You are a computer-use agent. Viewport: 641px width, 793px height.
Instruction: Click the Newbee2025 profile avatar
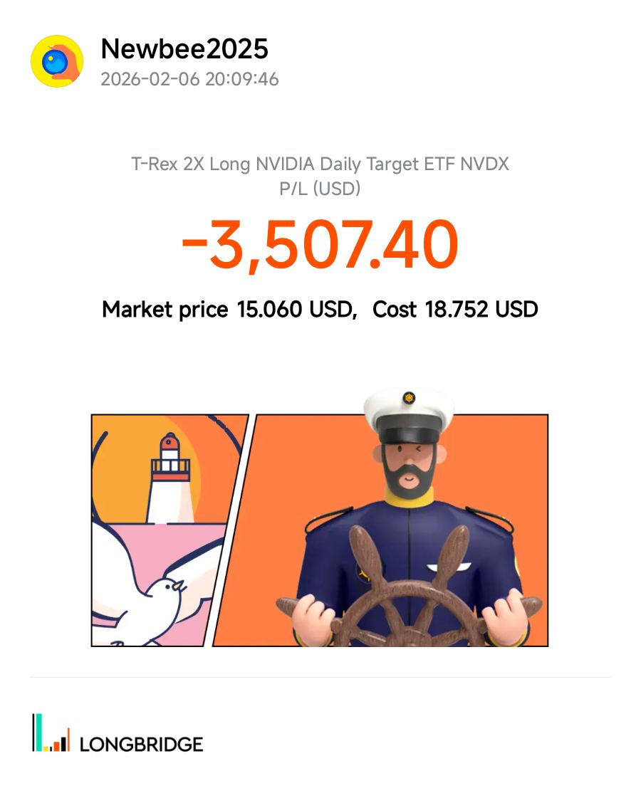57,61
